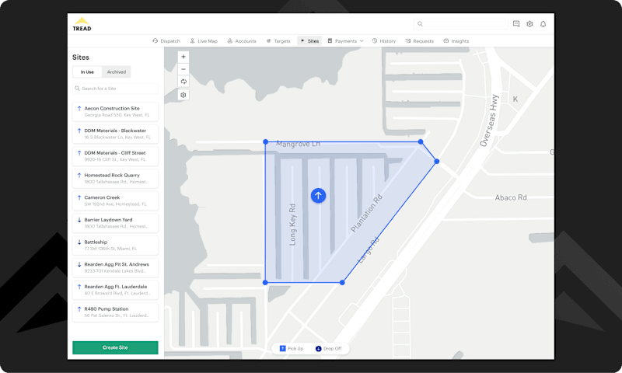Click the Search for a Site field
Viewport: 622px width, 373px height.
[115, 89]
